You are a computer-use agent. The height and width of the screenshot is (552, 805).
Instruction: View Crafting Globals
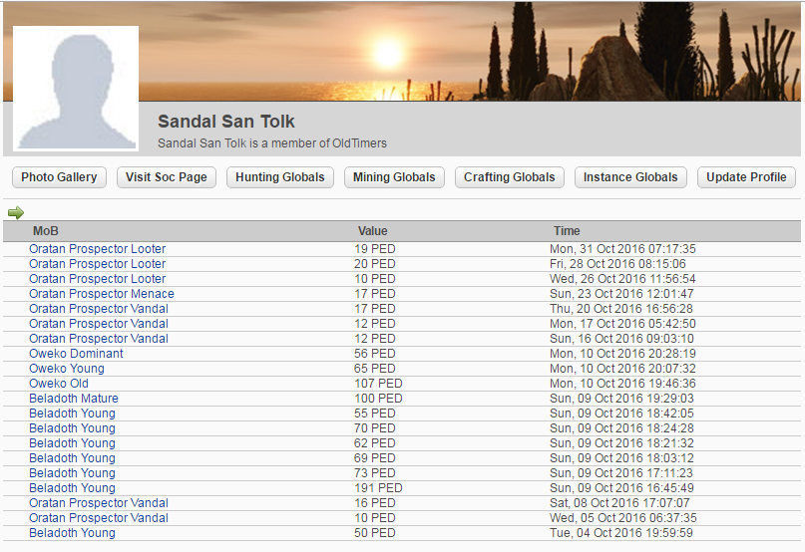510,177
